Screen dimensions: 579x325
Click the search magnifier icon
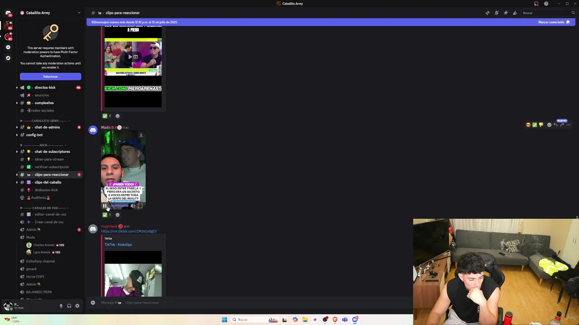point(573,13)
